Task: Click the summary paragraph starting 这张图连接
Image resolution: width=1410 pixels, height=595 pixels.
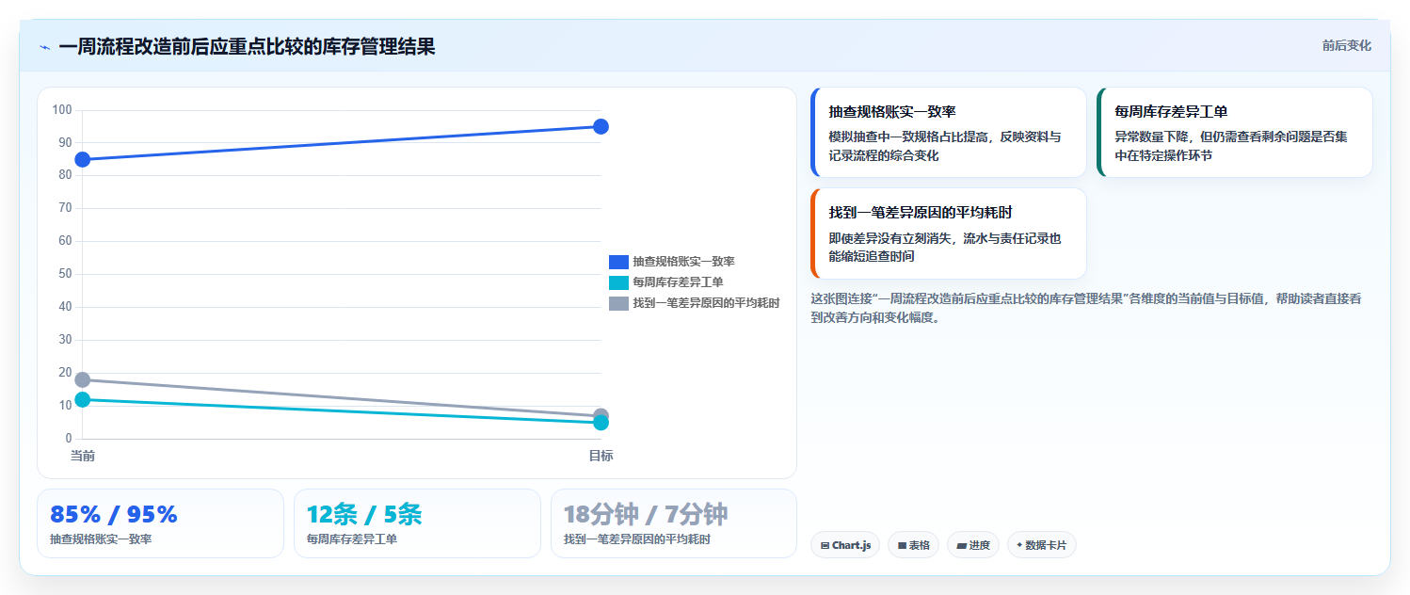Action: 1085,308
